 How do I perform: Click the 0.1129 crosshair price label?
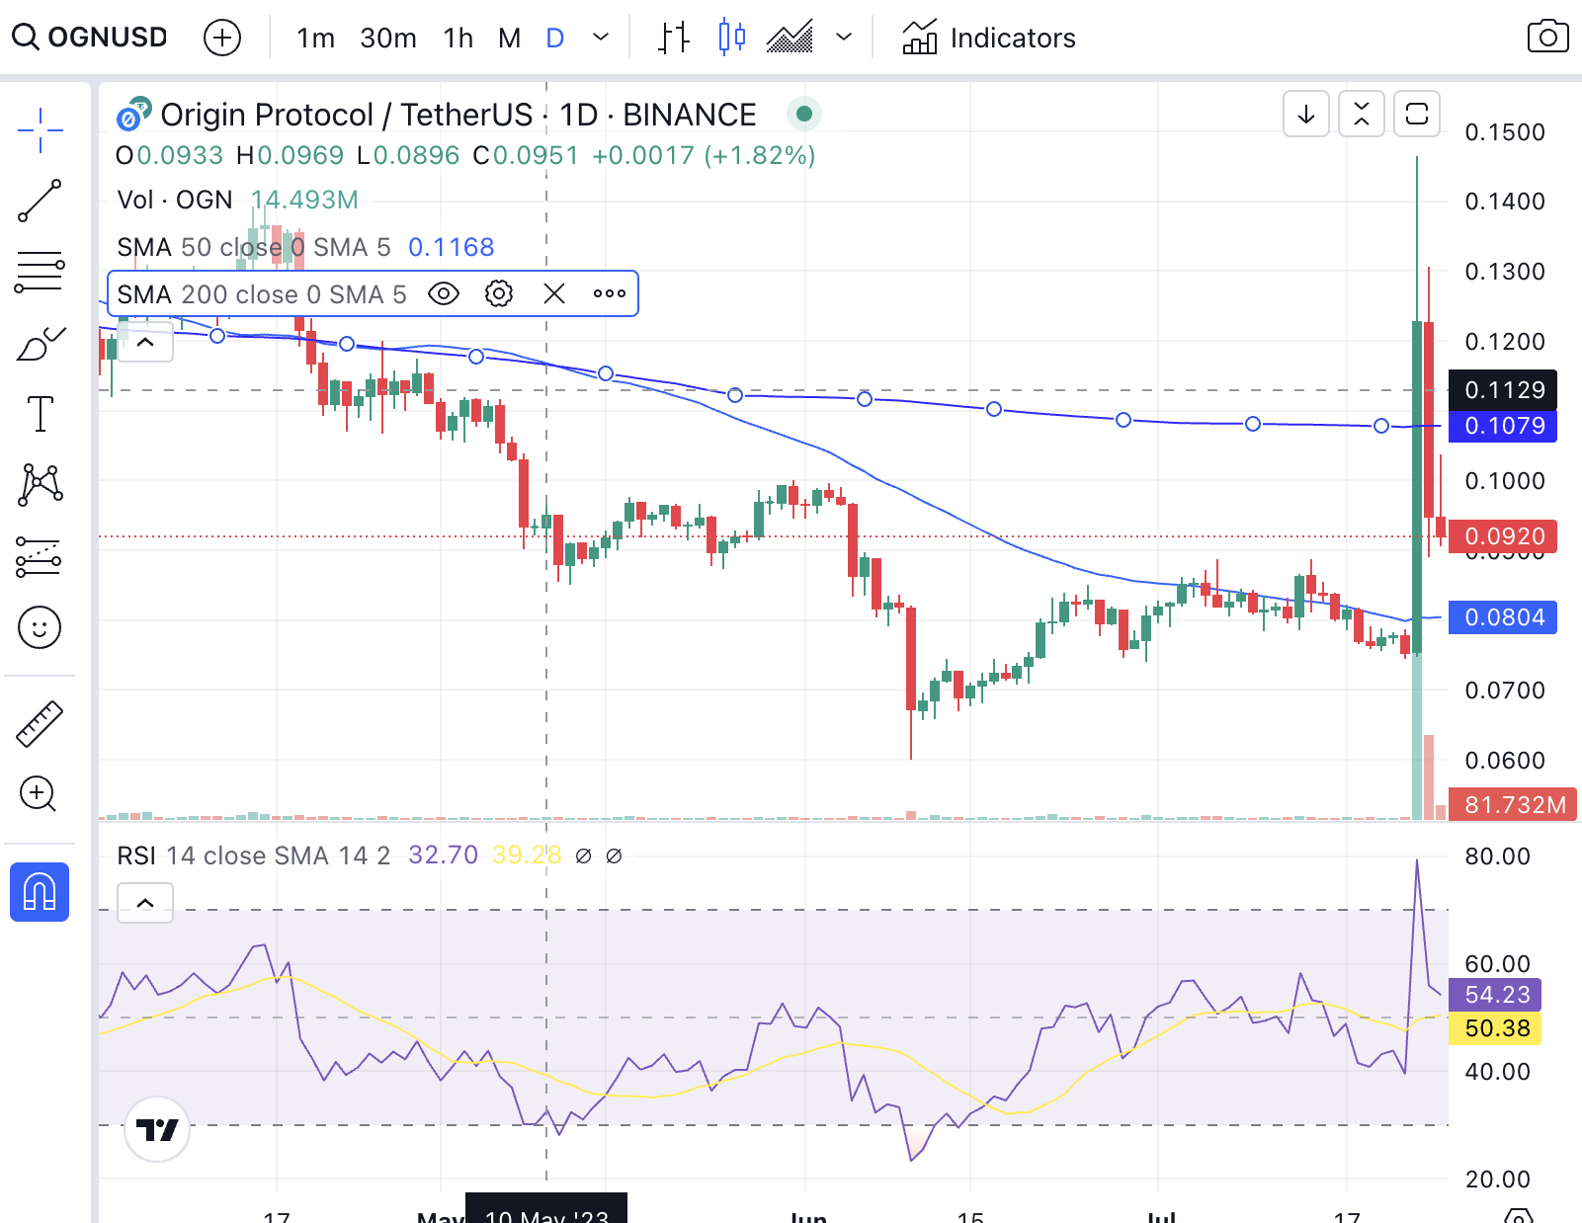pyautogui.click(x=1502, y=390)
